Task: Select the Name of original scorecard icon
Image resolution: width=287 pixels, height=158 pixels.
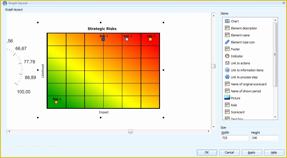Action: click(x=227, y=84)
